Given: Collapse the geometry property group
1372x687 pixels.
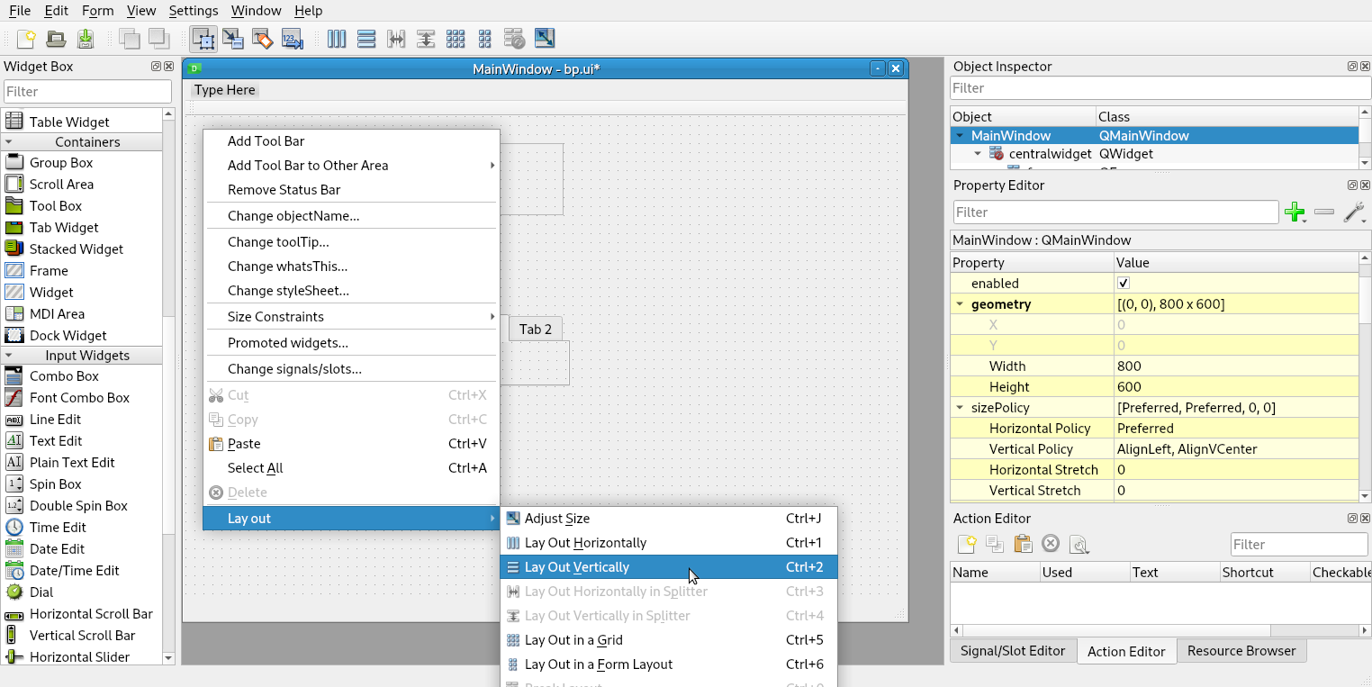Looking at the screenshot, I should (960, 304).
